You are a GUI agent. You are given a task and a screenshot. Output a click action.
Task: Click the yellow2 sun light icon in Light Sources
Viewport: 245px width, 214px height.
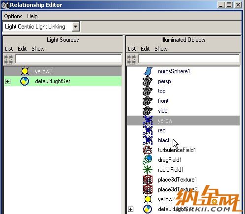pyautogui.click(x=25, y=71)
